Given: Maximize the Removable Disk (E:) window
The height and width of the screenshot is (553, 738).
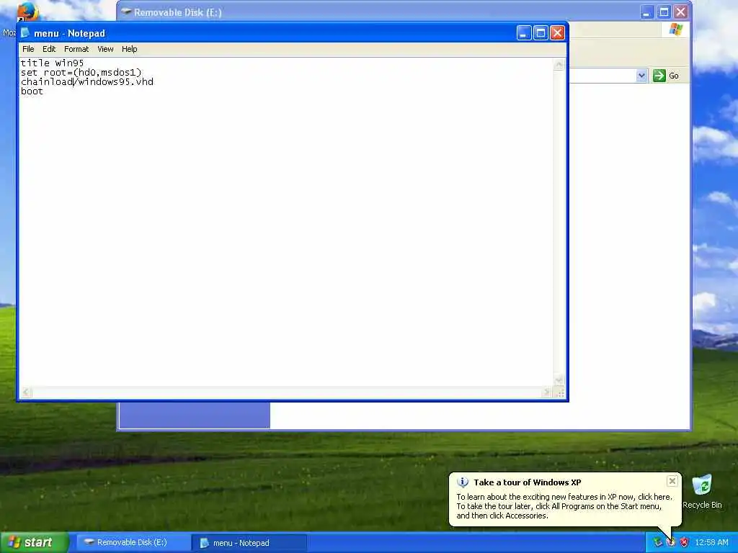Looking at the screenshot, I should click(664, 12).
